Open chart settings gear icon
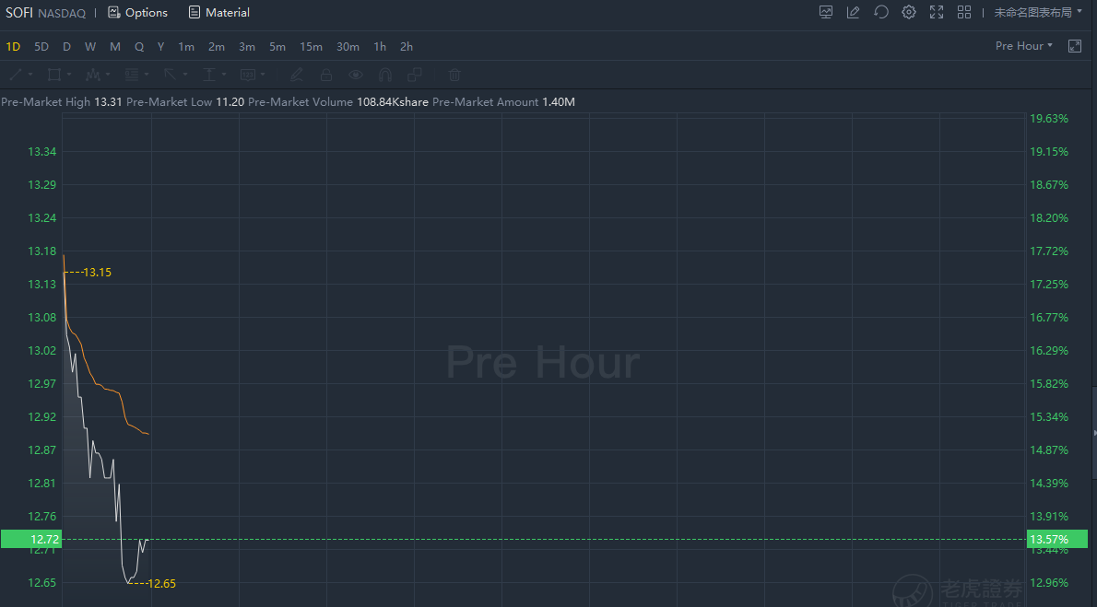Image resolution: width=1097 pixels, height=607 pixels. [x=908, y=12]
